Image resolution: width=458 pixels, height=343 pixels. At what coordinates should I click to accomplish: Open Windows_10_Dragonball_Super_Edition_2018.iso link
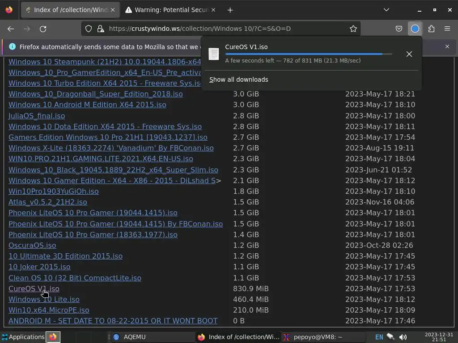96,94
